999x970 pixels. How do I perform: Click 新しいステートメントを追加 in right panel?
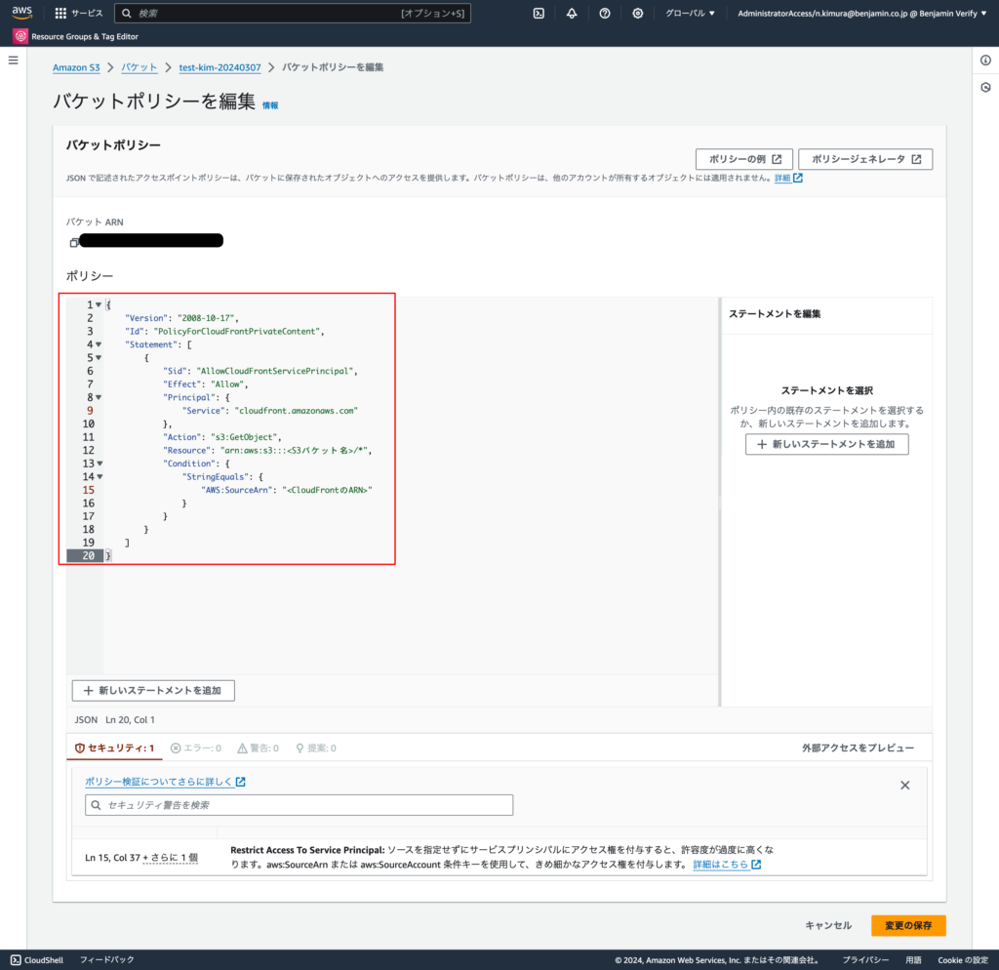(826, 444)
